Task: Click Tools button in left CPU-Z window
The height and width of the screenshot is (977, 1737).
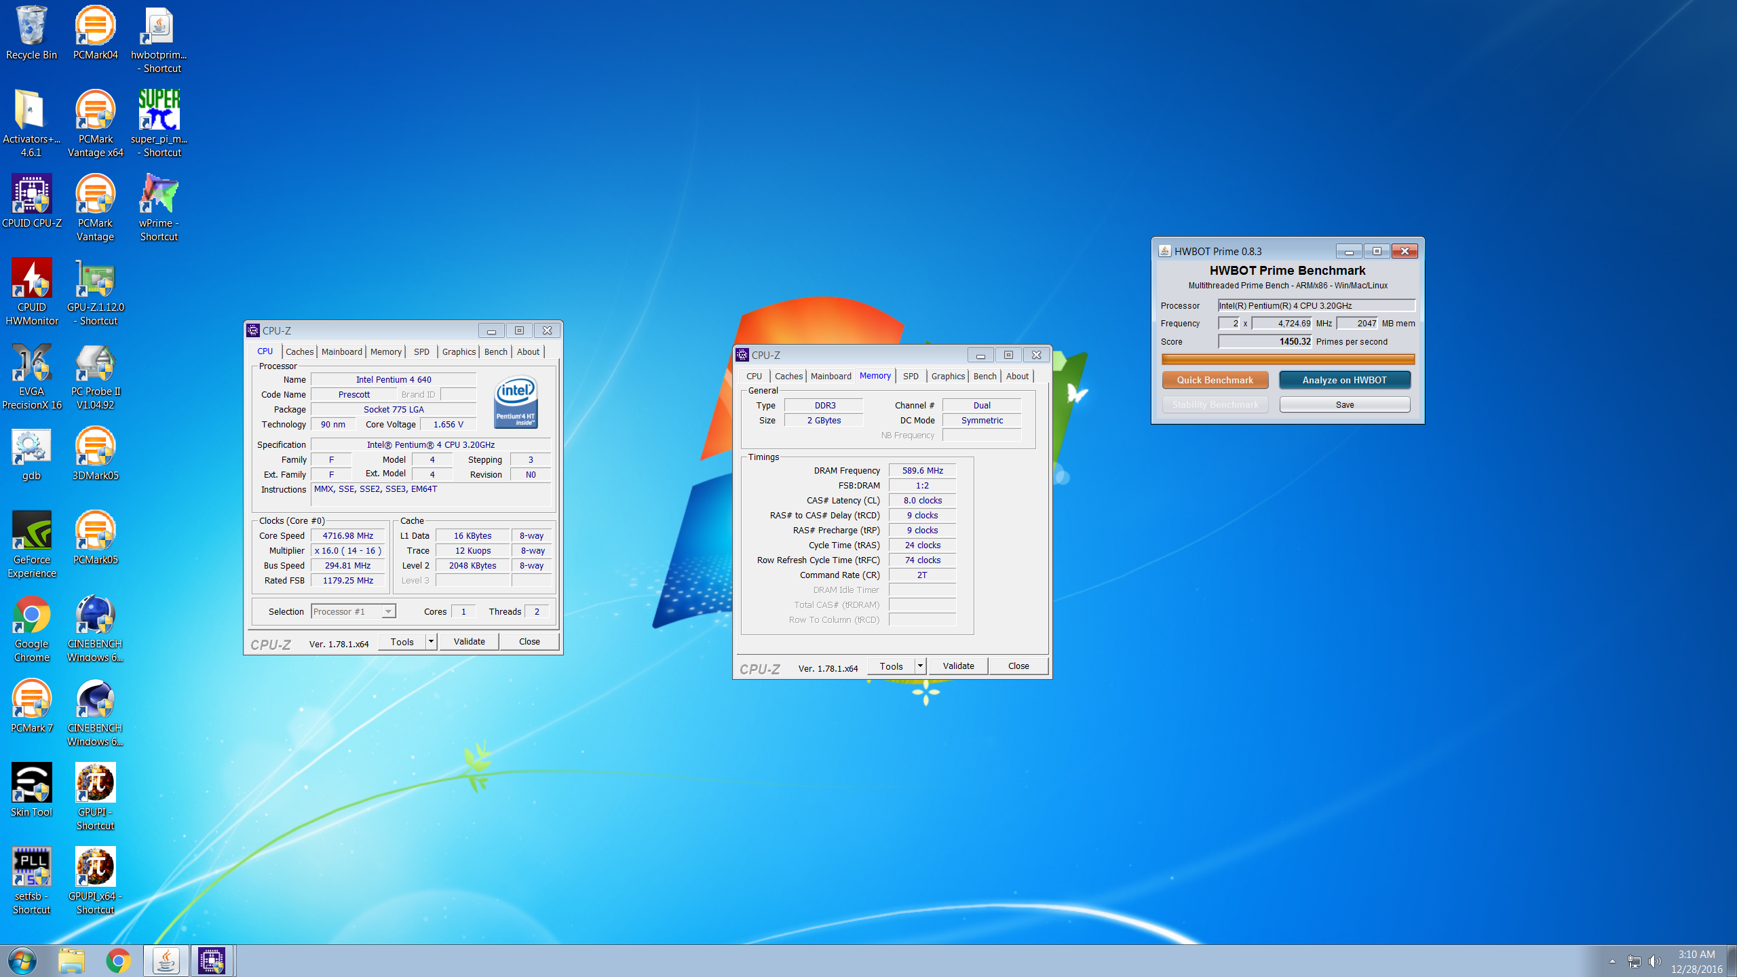Action: pyautogui.click(x=402, y=641)
